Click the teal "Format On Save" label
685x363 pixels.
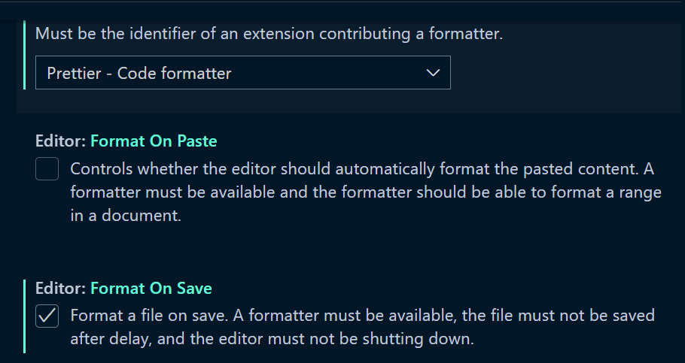tap(151, 289)
